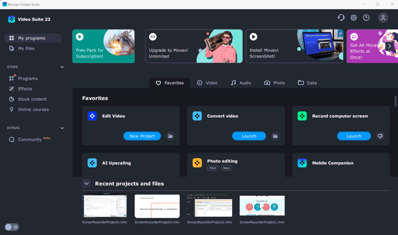
Task: Open settings gear in header
Action: tap(354, 18)
